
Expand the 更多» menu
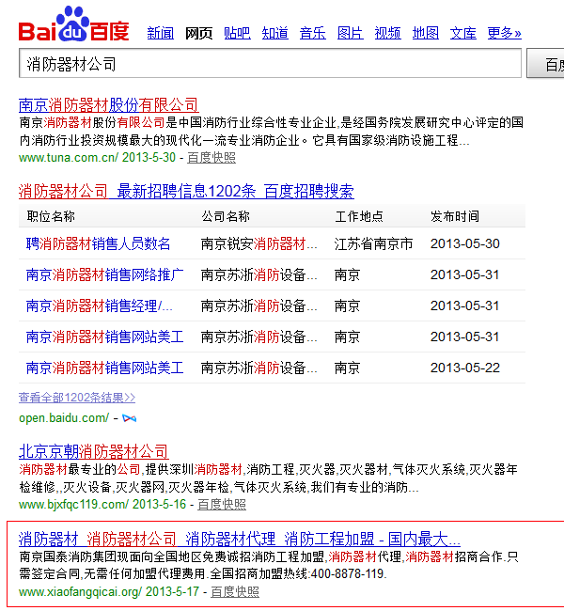[x=504, y=34]
